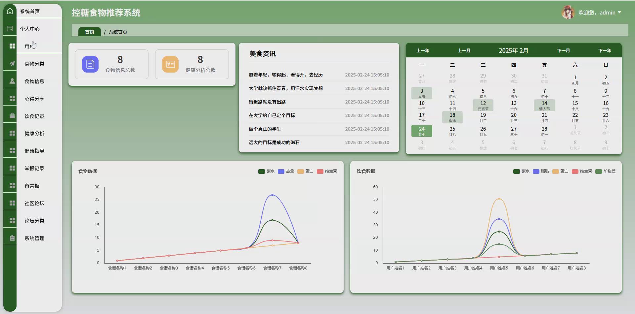Open 留言板 menu item
635x314 pixels.
coord(32,186)
